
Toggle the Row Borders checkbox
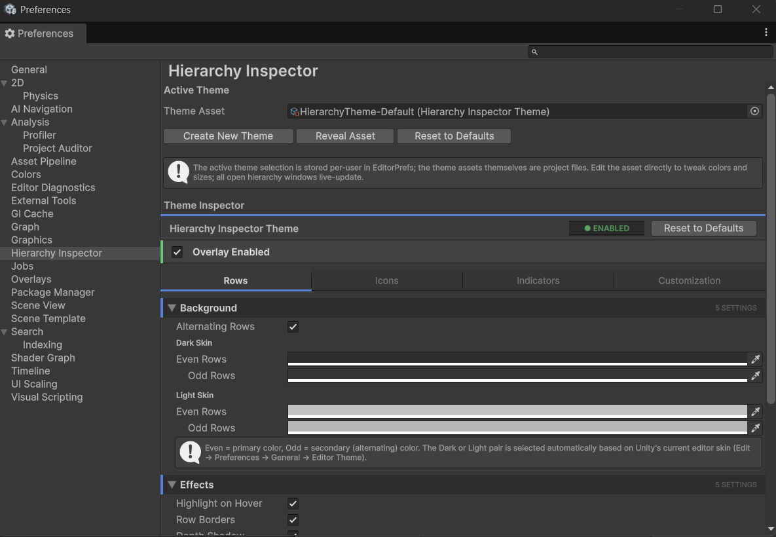click(x=293, y=520)
